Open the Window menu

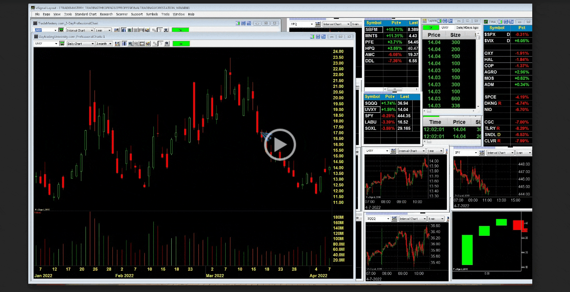click(178, 14)
